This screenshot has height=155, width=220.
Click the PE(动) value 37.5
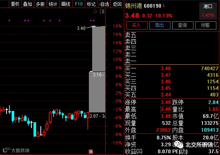coord(213,151)
